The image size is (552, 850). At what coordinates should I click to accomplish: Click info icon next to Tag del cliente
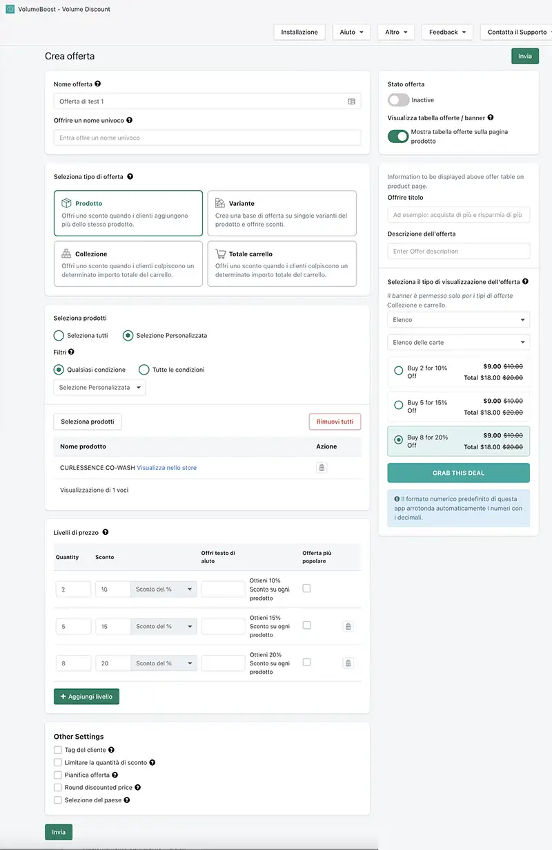(x=111, y=750)
